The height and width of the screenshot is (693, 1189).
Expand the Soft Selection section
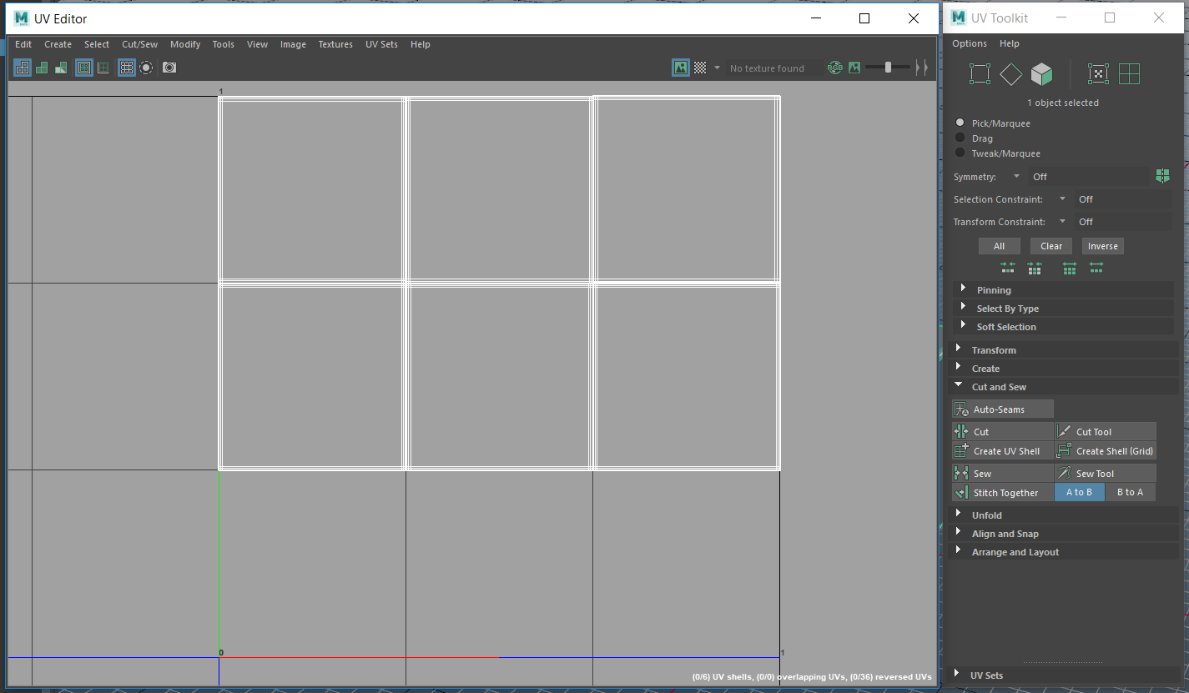coord(1063,326)
